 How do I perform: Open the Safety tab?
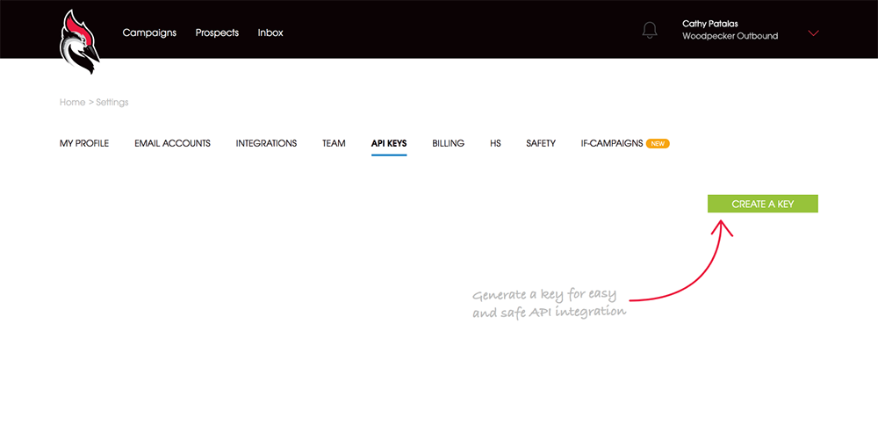pyautogui.click(x=541, y=143)
